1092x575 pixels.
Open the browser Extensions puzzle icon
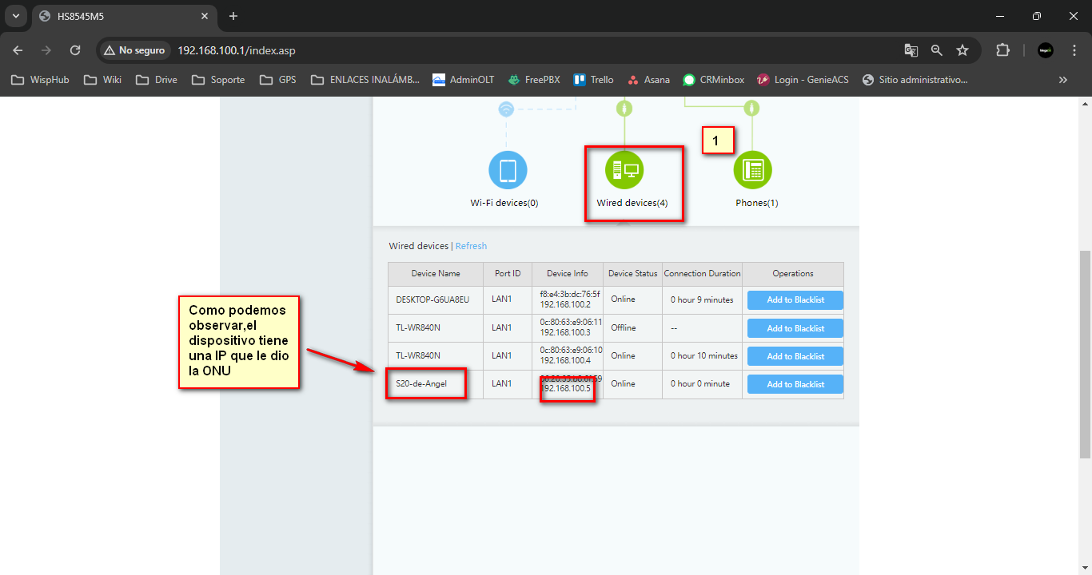(x=1002, y=50)
